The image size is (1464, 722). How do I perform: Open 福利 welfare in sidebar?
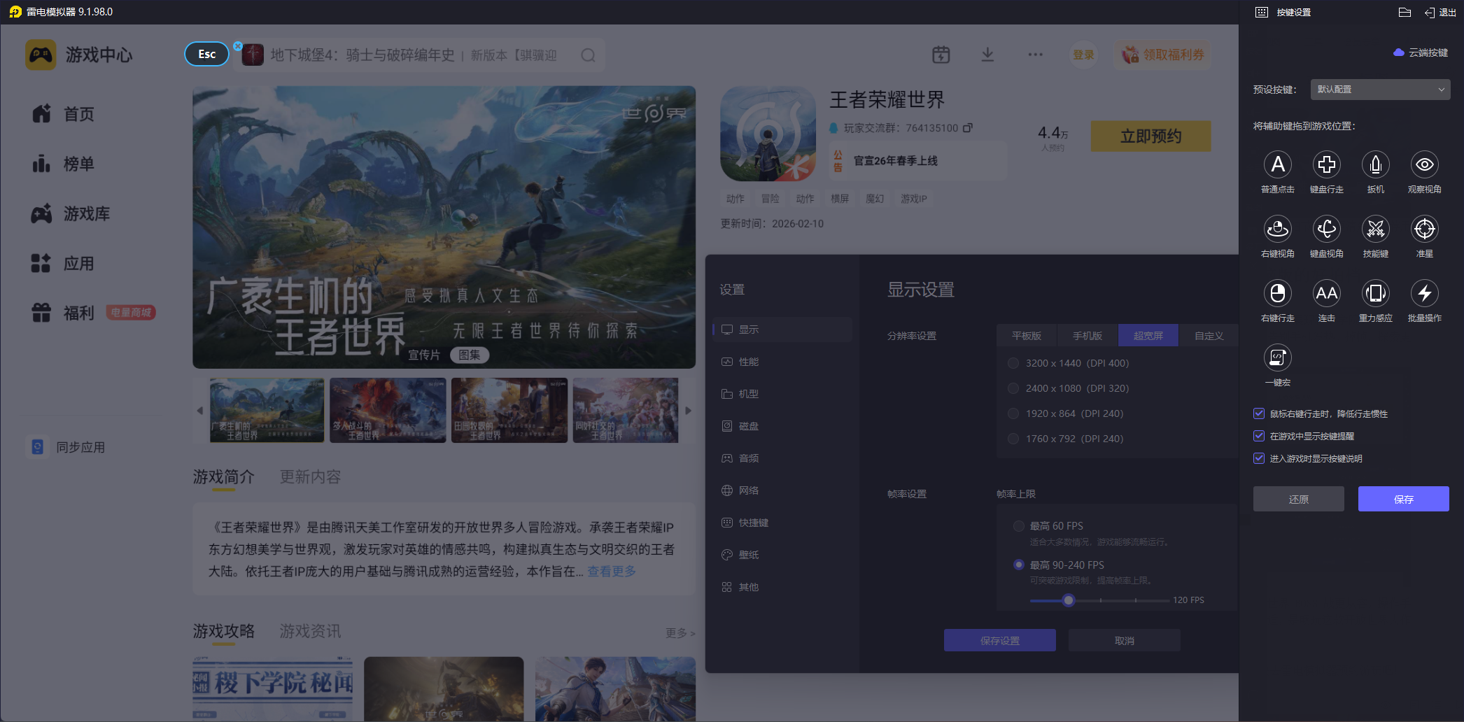(x=63, y=313)
